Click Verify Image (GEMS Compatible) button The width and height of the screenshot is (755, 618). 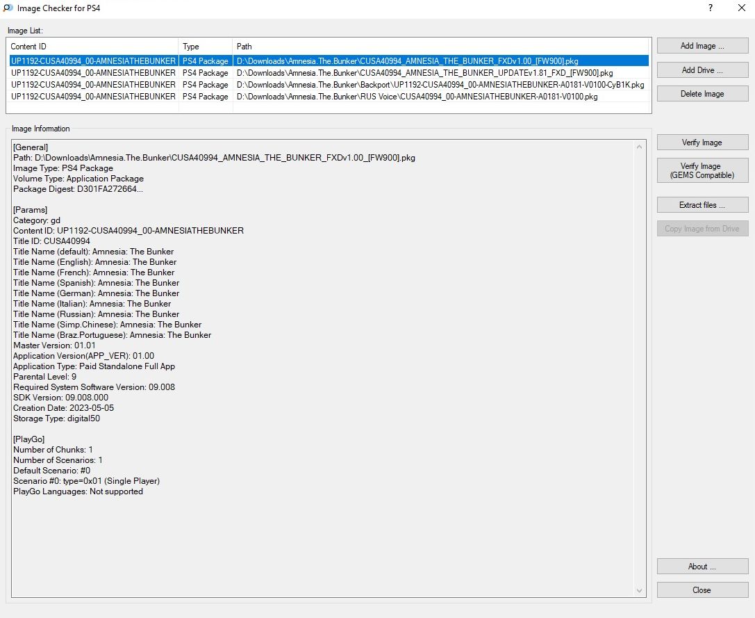pos(702,170)
